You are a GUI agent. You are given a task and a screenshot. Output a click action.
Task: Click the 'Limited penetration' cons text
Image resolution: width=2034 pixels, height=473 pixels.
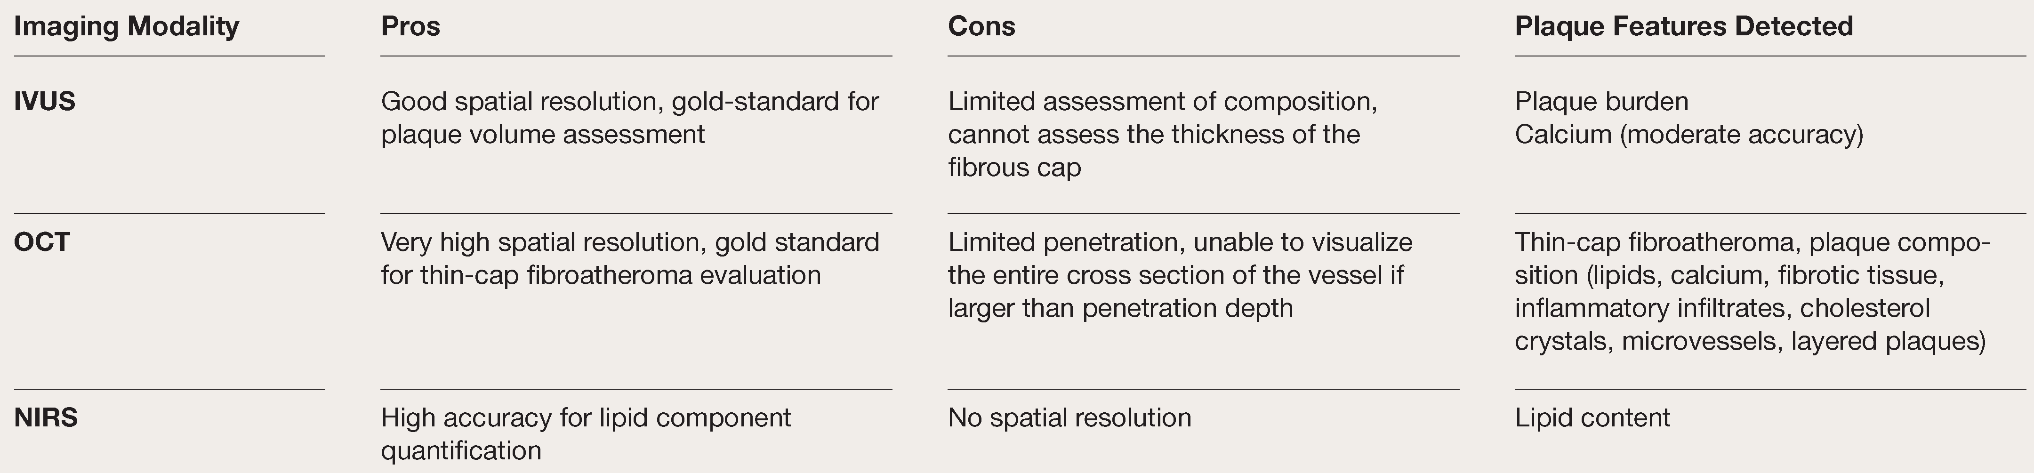tap(1066, 241)
